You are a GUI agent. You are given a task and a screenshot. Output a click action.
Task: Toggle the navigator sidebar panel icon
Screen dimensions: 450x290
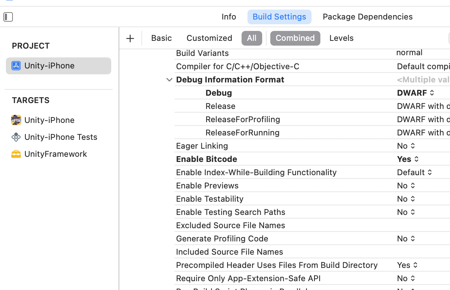pyautogui.click(x=8, y=17)
